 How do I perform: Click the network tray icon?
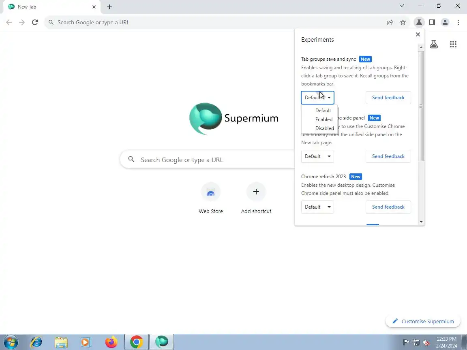point(416,342)
